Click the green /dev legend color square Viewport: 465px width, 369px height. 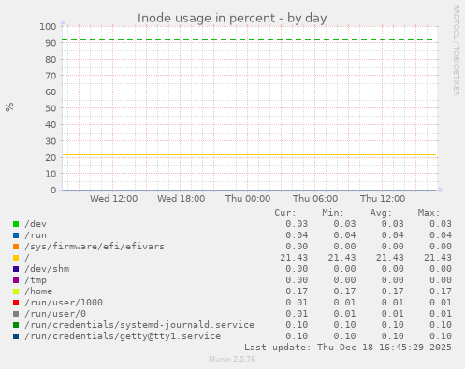click(16, 224)
